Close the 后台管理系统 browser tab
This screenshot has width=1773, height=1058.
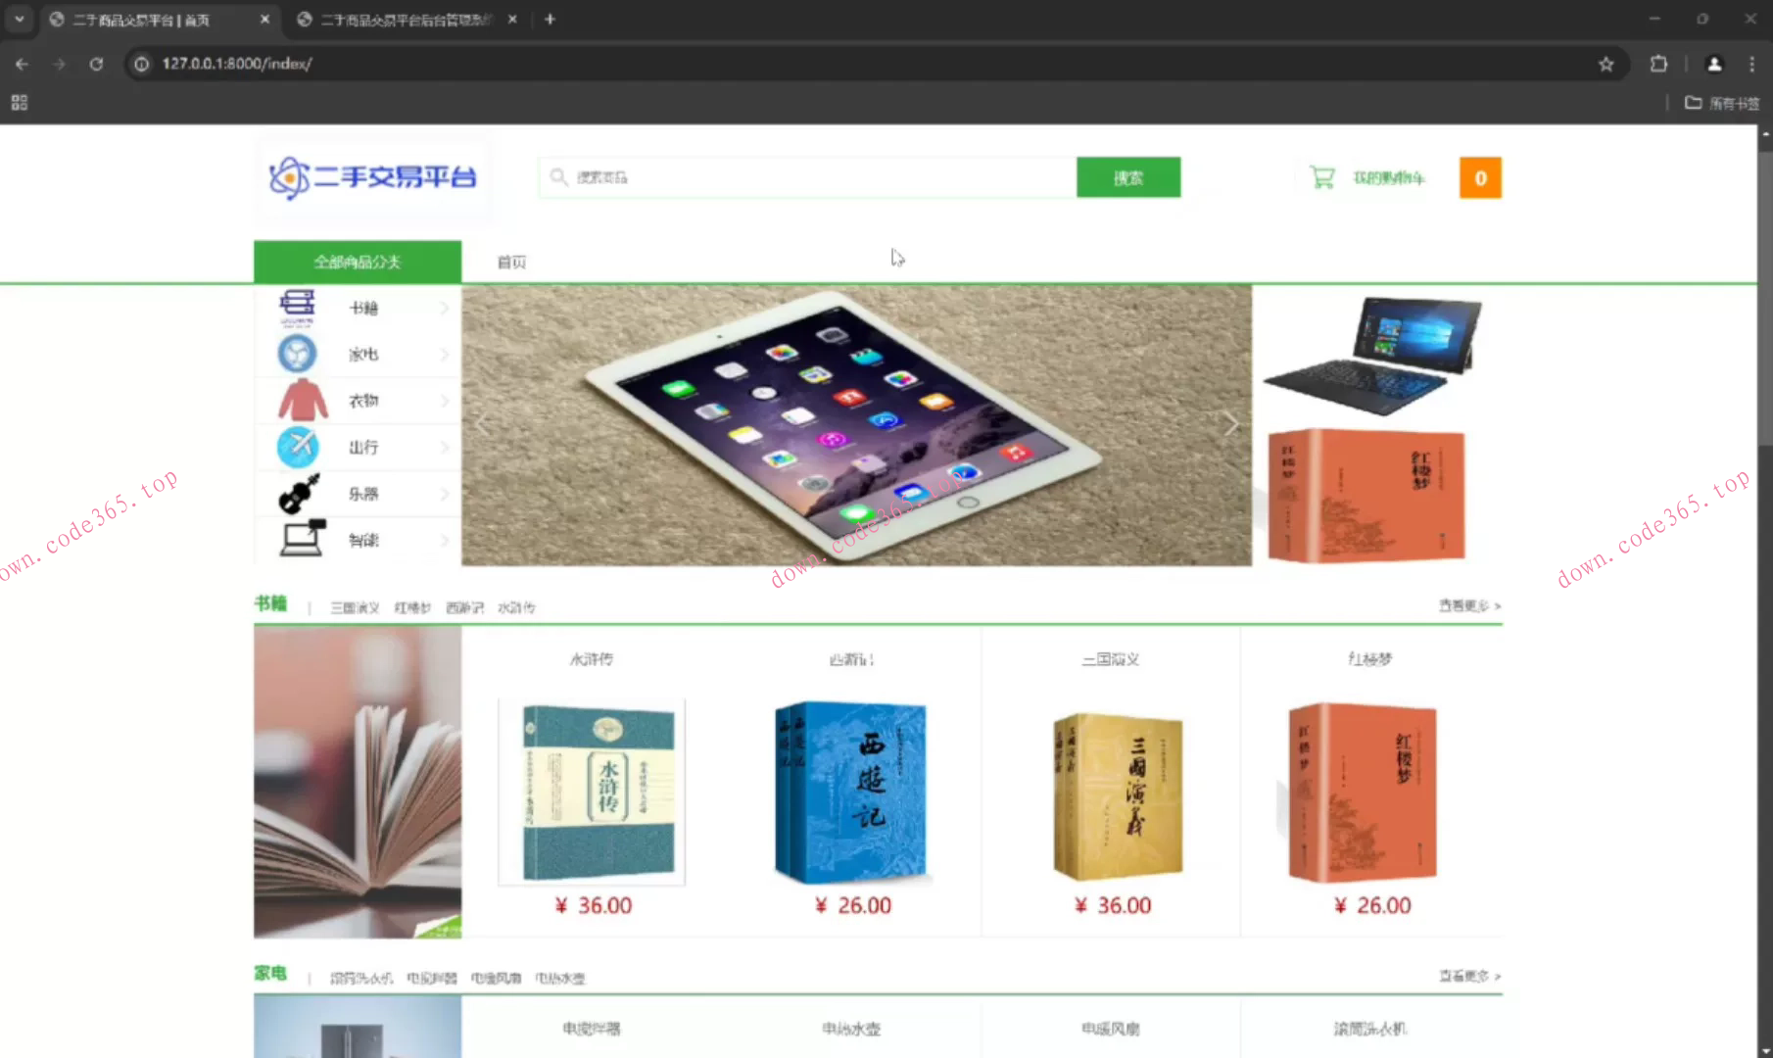tap(512, 19)
